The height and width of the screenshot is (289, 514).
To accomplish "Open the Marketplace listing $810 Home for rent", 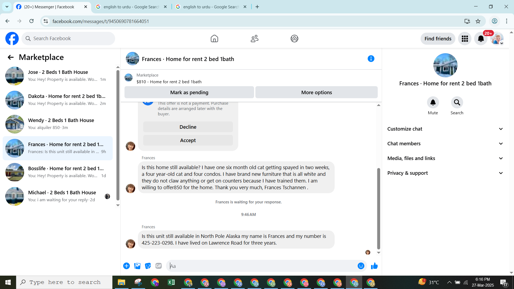I will pyautogui.click(x=169, y=82).
